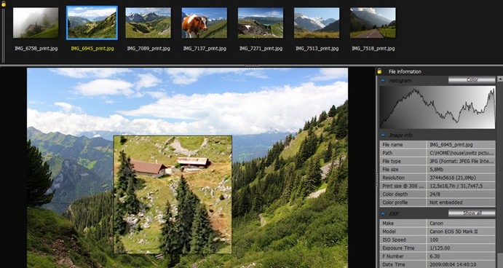This screenshot has height=268, width=503.
Task: Open the road thumbnail IMG_7518_print.jpg
Action: [373, 23]
